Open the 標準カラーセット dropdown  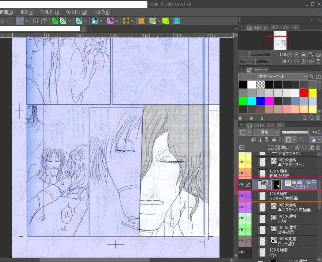(x=273, y=77)
